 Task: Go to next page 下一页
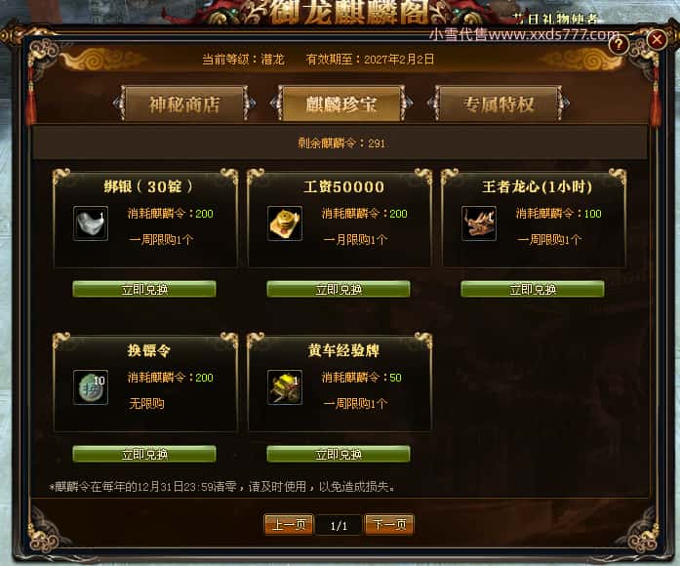click(389, 525)
